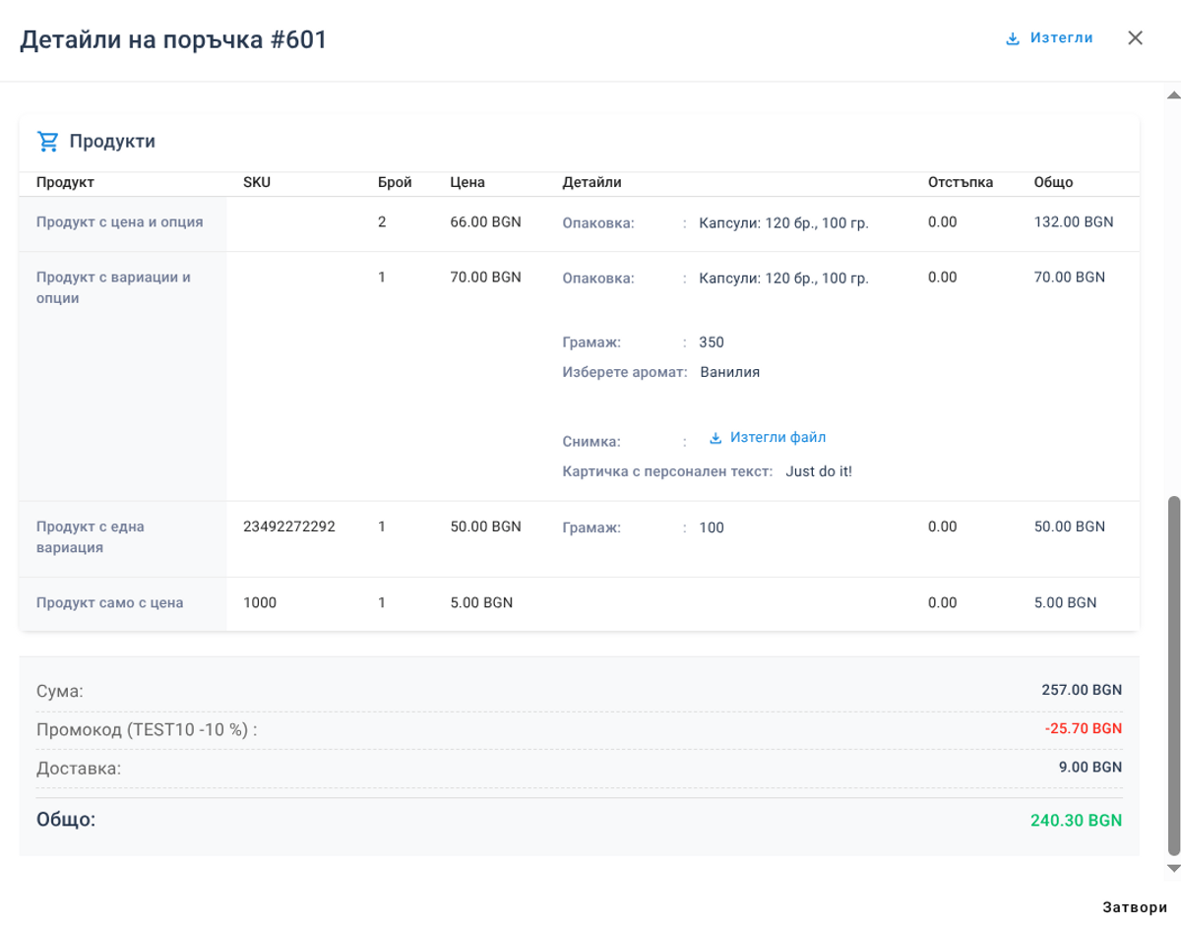The height and width of the screenshot is (928, 1181).
Task: Click the vertical scrollbar thumb
Action: 1172,676
